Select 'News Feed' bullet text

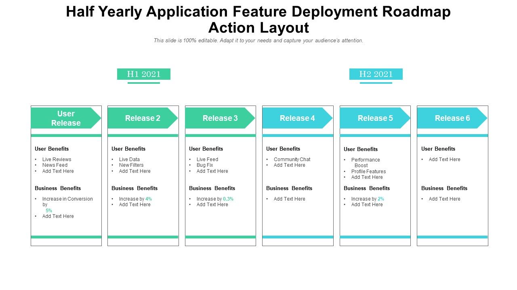[x=55, y=165]
